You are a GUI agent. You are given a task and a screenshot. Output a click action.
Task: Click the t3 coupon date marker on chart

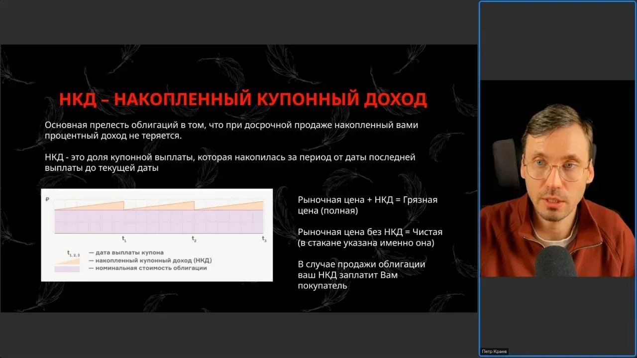click(264, 239)
